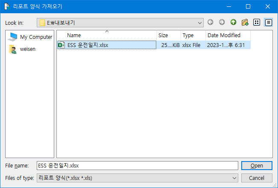Sort files by the Type column header
The height and width of the screenshot is (188, 278).
[x=193, y=35]
